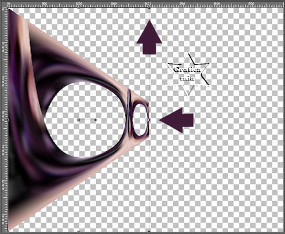
Task: Click the left-middle transform handle at canvas edge
Action: 8,120
